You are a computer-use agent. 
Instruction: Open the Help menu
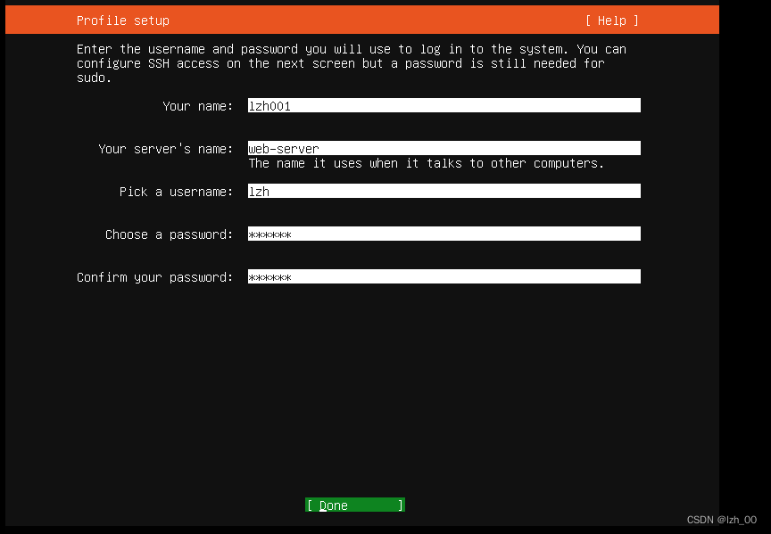[x=611, y=21]
